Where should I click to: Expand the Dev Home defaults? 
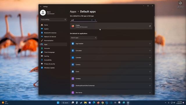pyautogui.click(x=150, y=92)
